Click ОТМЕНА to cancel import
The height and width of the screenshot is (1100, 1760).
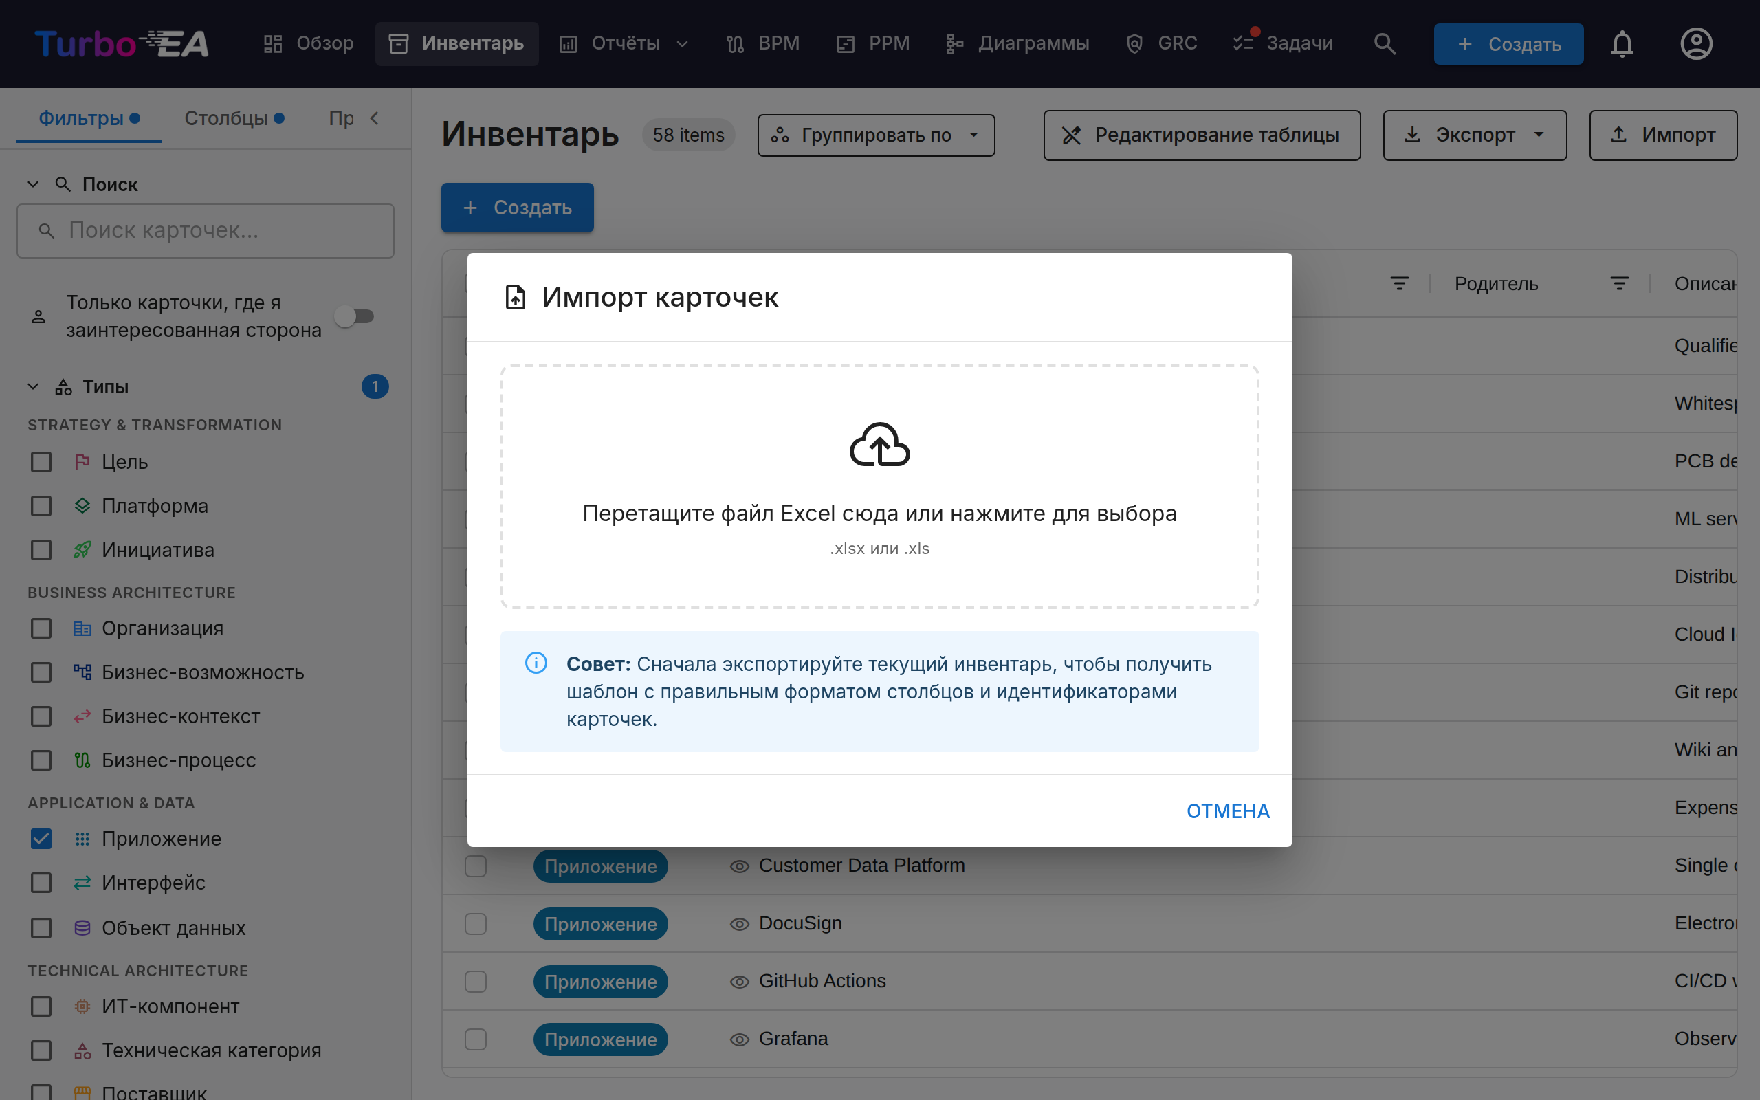[x=1228, y=811]
